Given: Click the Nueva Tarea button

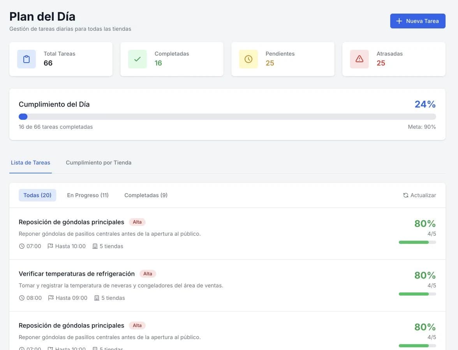Looking at the screenshot, I should coord(417,21).
